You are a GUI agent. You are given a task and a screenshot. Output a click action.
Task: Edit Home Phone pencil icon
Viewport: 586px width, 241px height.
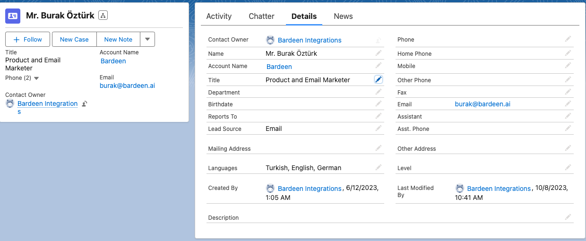click(568, 53)
